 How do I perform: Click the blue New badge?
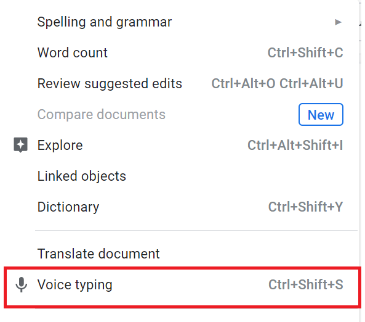tap(321, 115)
